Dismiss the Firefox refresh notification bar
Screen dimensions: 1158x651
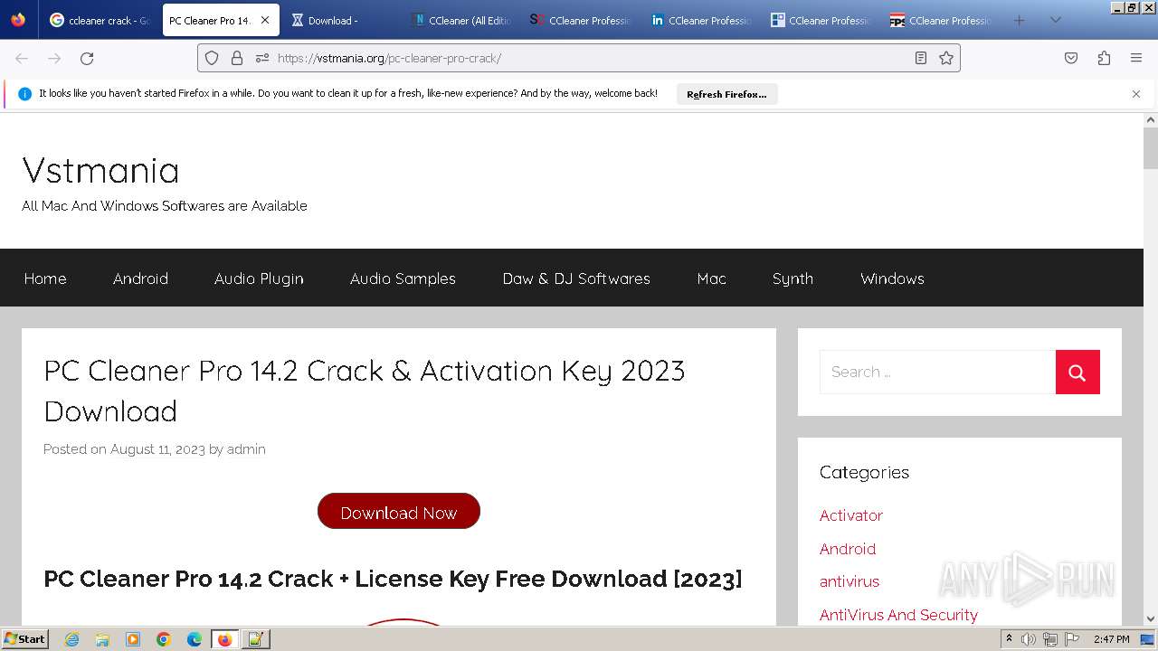(1136, 94)
